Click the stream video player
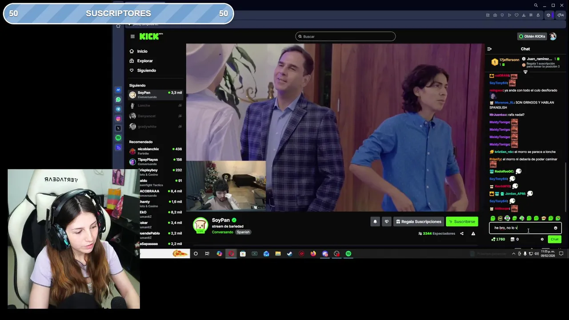569x320 pixels. pyautogui.click(x=335, y=128)
